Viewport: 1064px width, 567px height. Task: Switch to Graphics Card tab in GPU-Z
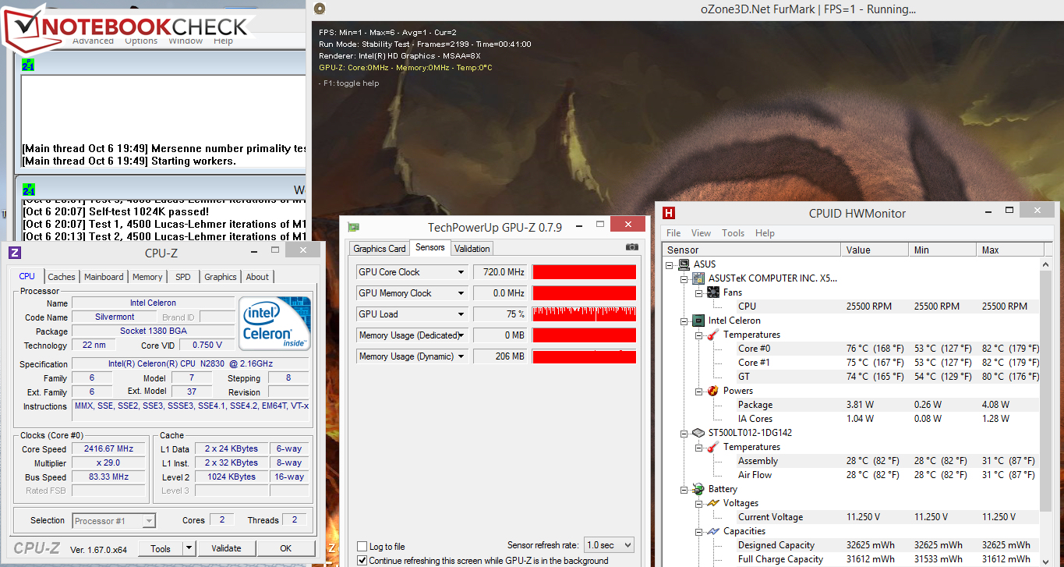[x=380, y=249]
